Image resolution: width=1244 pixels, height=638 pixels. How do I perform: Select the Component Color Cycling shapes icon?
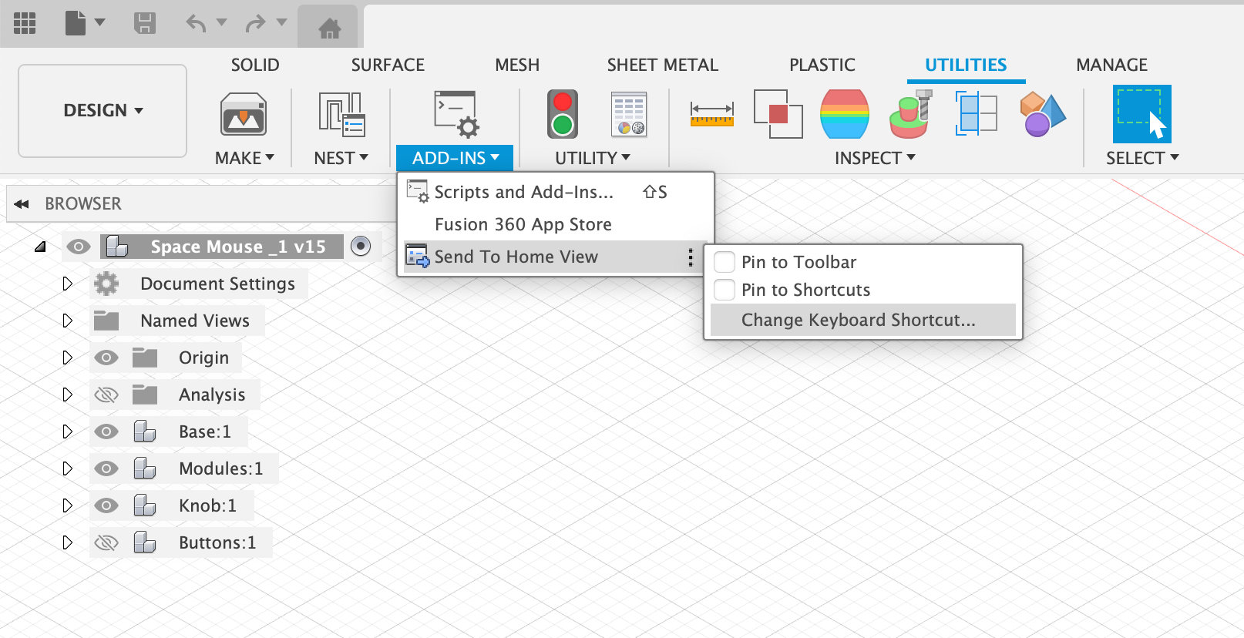point(1043,114)
